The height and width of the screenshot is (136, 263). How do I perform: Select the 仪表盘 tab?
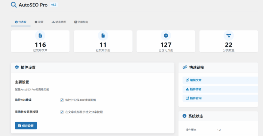(20, 22)
